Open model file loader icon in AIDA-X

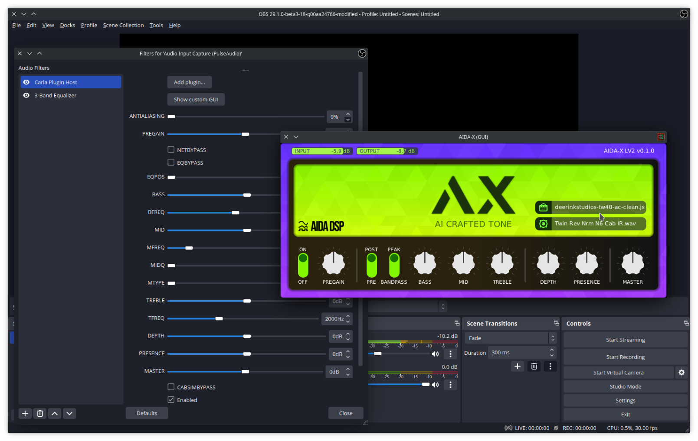[x=543, y=208]
